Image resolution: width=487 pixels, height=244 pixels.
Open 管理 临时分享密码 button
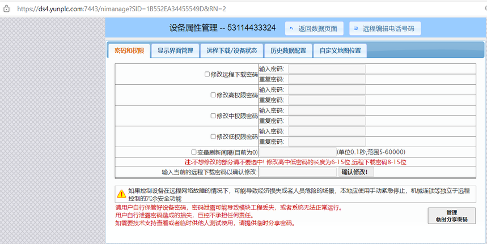452,216
